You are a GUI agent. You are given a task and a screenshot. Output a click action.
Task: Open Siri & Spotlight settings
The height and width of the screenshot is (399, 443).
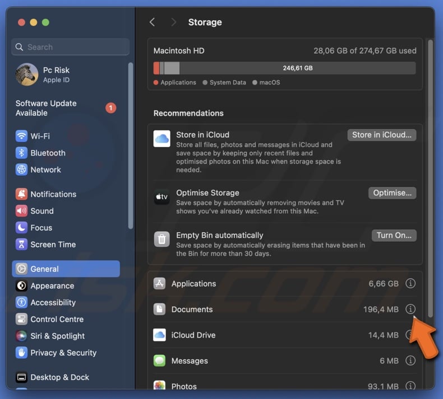click(66, 336)
